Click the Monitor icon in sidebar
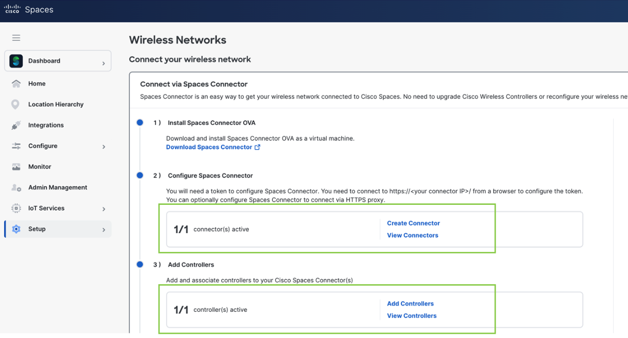Viewport: 628px width, 338px height. [x=16, y=167]
